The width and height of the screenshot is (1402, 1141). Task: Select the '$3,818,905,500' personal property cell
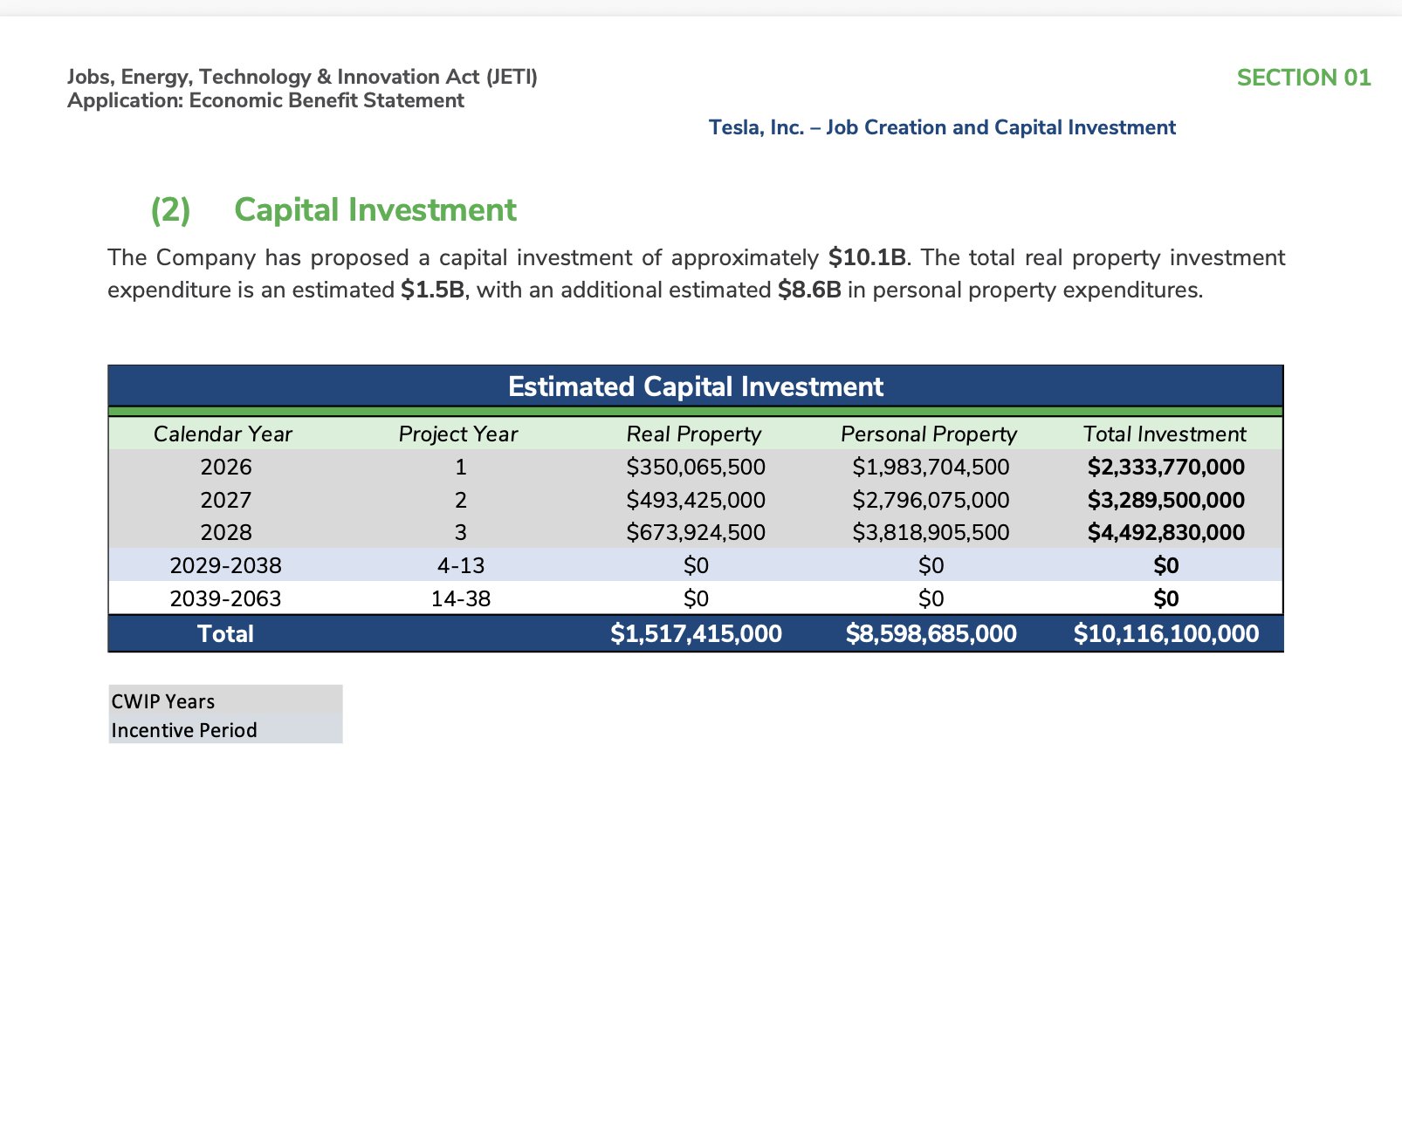(931, 533)
